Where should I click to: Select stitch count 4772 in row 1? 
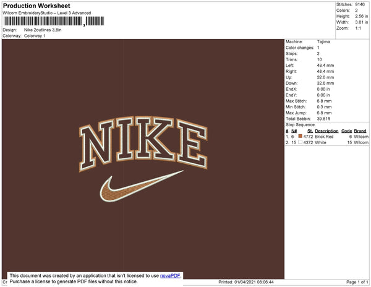[x=308, y=137]
